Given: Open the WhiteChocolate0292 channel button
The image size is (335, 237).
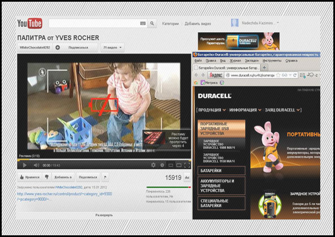Looking at the screenshot, I should click(34, 47).
